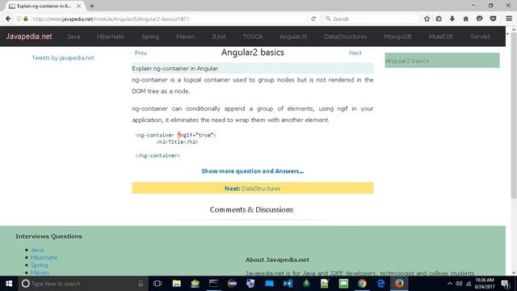Click the smiley face toolbar icon

pyautogui.click(x=479, y=19)
